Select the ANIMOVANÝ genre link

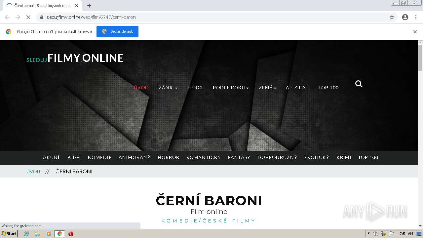pyautogui.click(x=135, y=157)
